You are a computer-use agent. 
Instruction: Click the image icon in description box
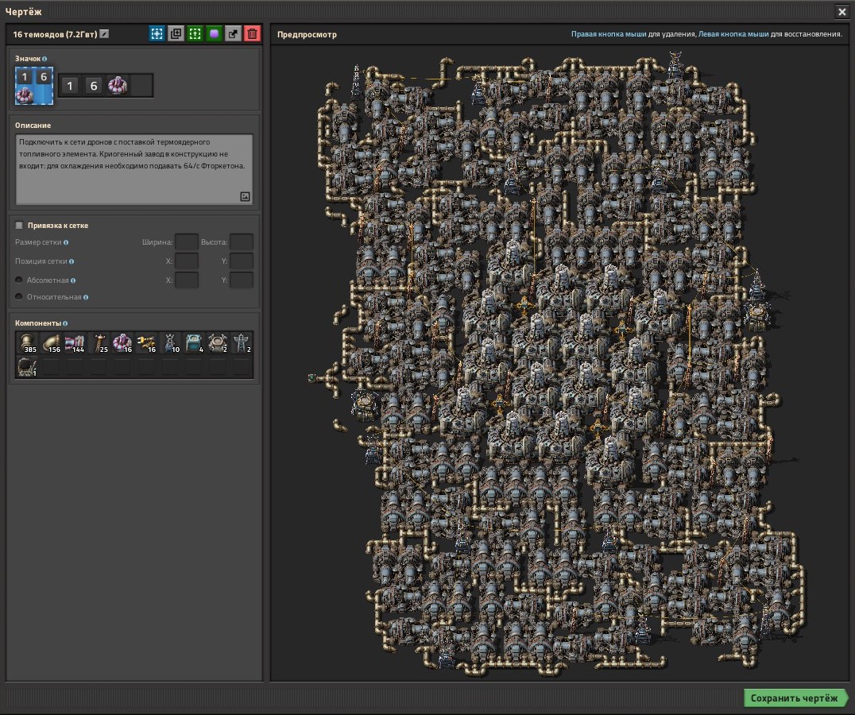tap(246, 197)
